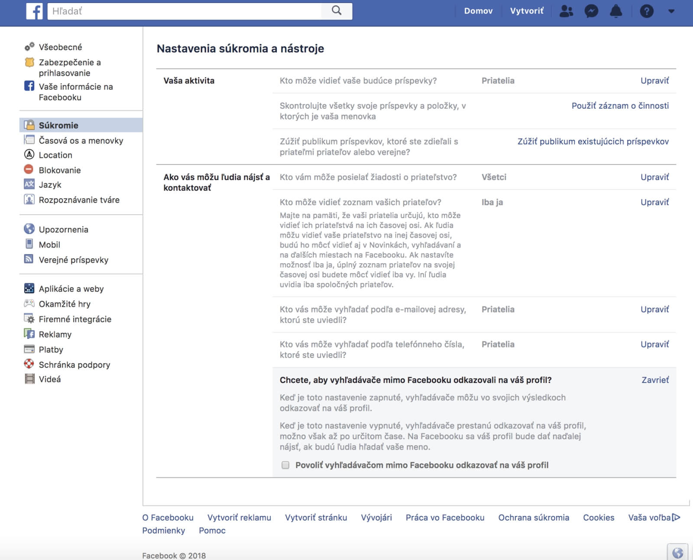Open Zabezpečenie a prihlasovanie settings
The width and height of the screenshot is (693, 560).
coord(70,68)
